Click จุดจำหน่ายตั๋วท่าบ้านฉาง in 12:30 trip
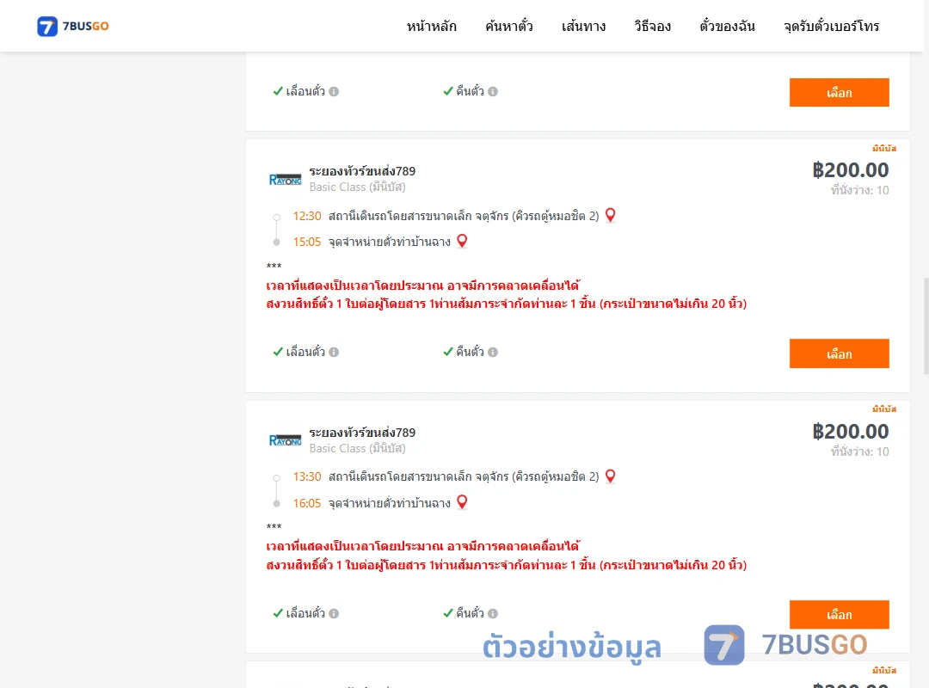Image resolution: width=929 pixels, height=688 pixels. (x=390, y=242)
